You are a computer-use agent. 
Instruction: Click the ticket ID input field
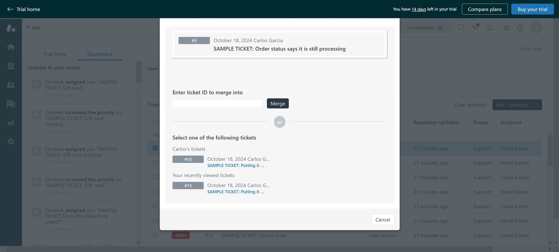pos(217,103)
